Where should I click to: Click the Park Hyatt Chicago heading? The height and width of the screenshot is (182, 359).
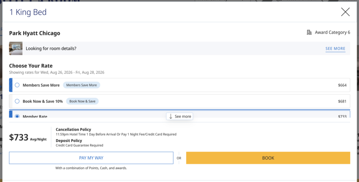35,33
